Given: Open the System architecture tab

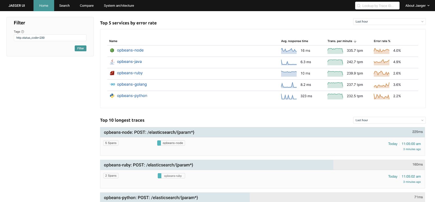Looking at the screenshot, I should [119, 6].
